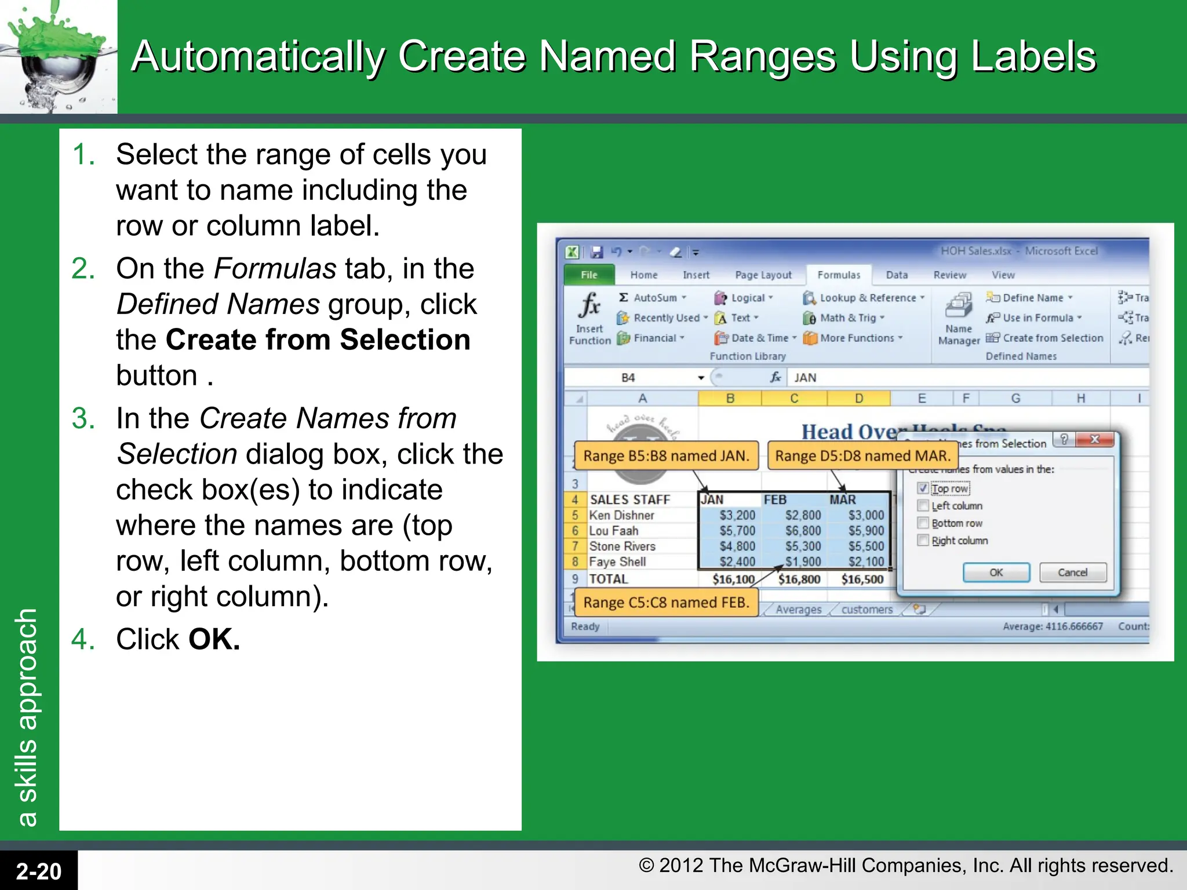The width and height of the screenshot is (1187, 890).
Task: Open Math & Trig functions
Action: [844, 318]
